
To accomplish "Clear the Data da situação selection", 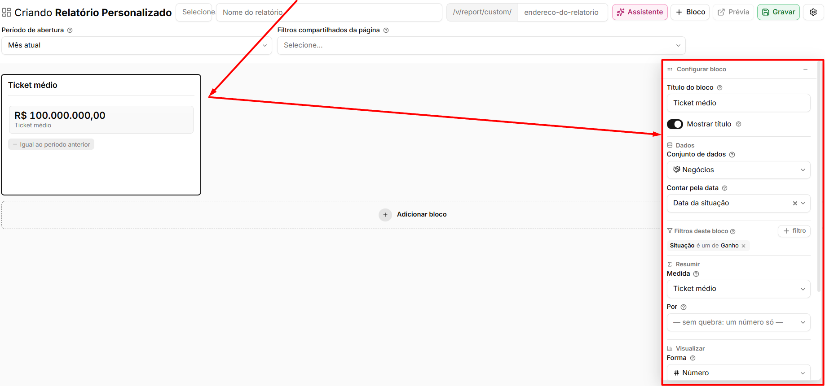I will (x=795, y=203).
